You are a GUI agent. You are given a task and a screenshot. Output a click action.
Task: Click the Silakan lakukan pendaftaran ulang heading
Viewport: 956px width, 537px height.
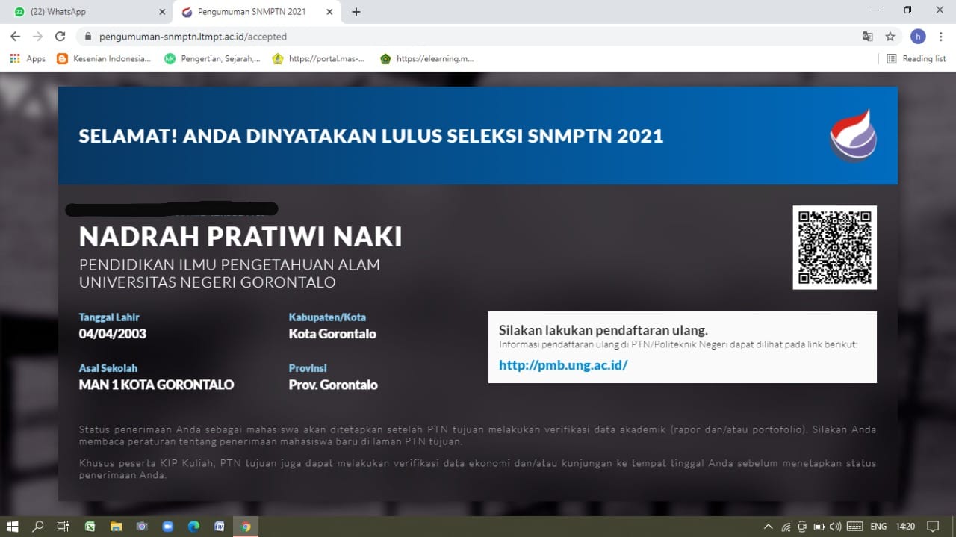603,330
